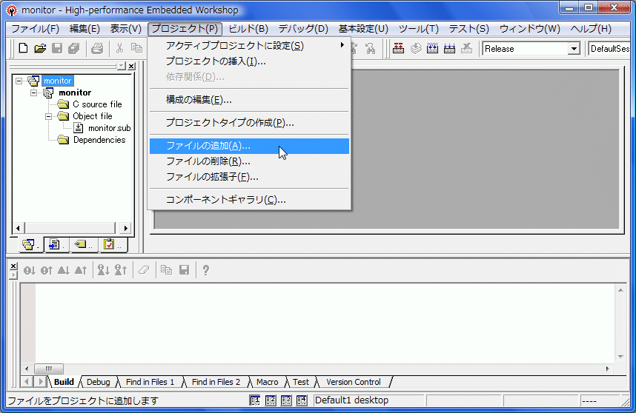636x413 pixels.
Task: Close the workspace panel with its X button
Action: click(x=131, y=66)
